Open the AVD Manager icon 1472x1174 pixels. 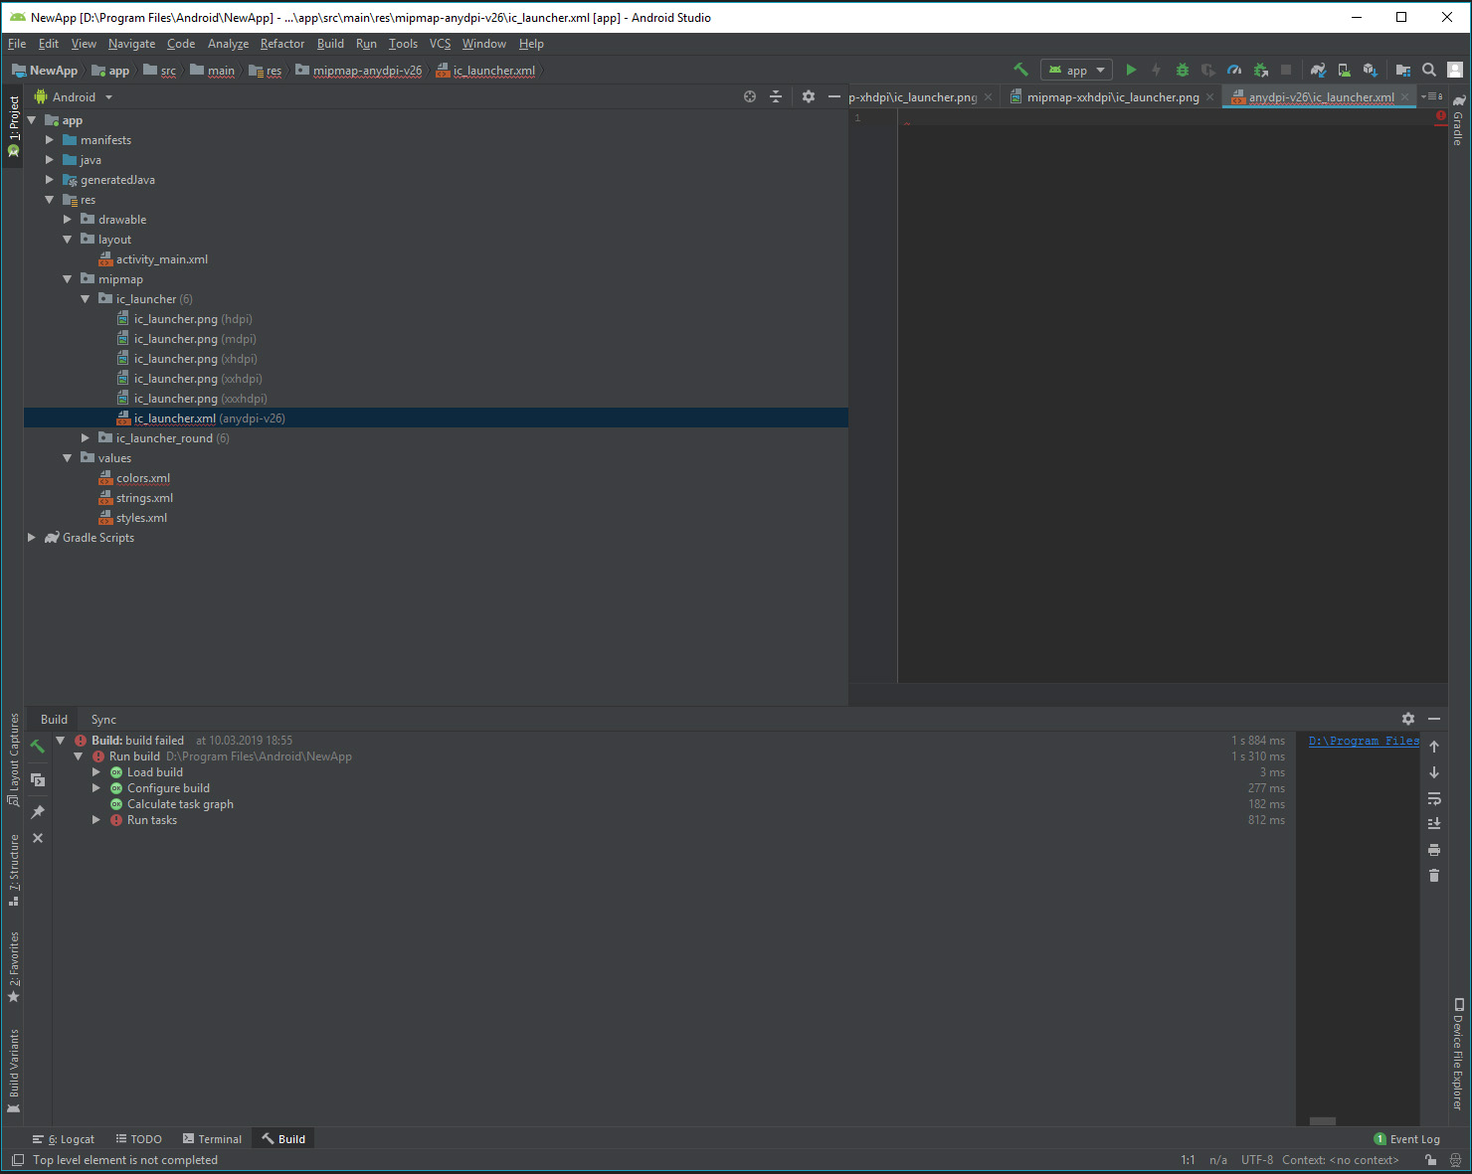coord(1345,70)
